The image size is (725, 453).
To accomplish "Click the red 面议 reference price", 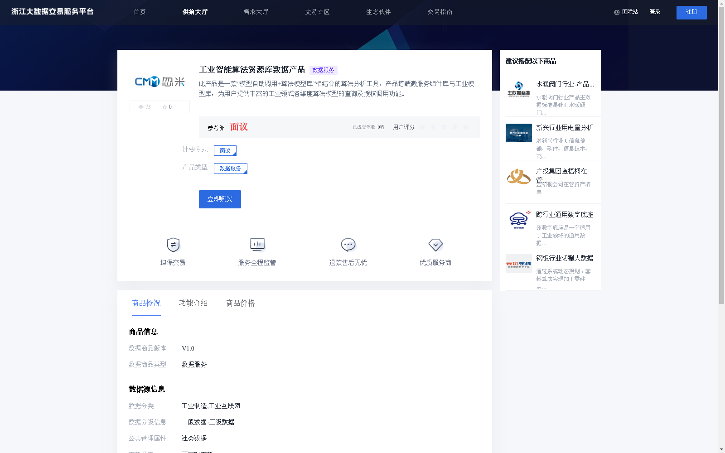I will coord(239,127).
